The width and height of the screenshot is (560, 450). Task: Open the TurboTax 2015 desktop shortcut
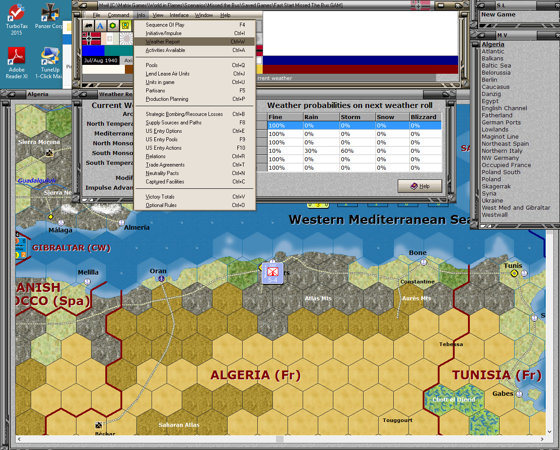point(16,20)
